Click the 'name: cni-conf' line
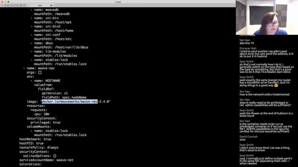This screenshot has height=167, width=298. pyautogui.click(x=46, y=35)
